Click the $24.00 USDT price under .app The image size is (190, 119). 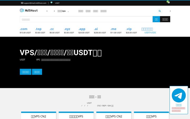pyautogui.click(x=84, y=33)
